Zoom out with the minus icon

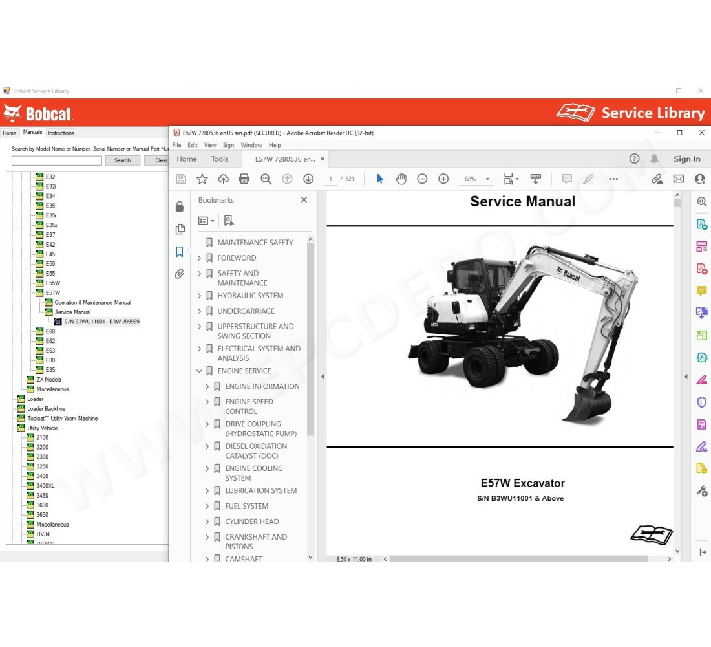click(422, 179)
